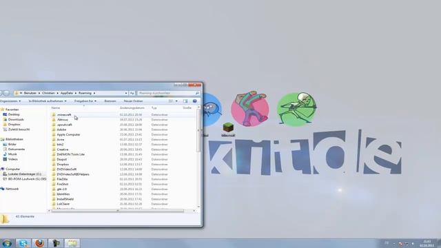The height and width of the screenshot is (248, 441).
Task: Go to AppData in the address path
Action: (67, 93)
